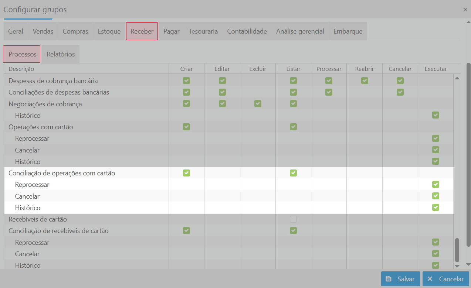Image resolution: width=471 pixels, height=288 pixels.
Task: Go to the Vendas tab
Action: click(43, 31)
